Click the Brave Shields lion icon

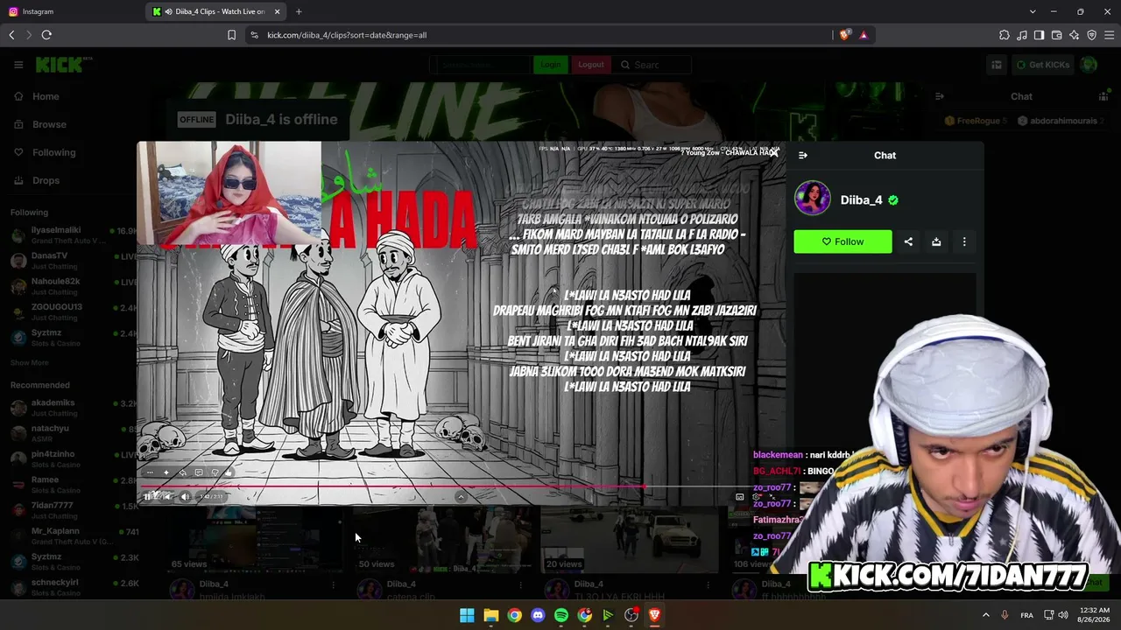click(844, 35)
